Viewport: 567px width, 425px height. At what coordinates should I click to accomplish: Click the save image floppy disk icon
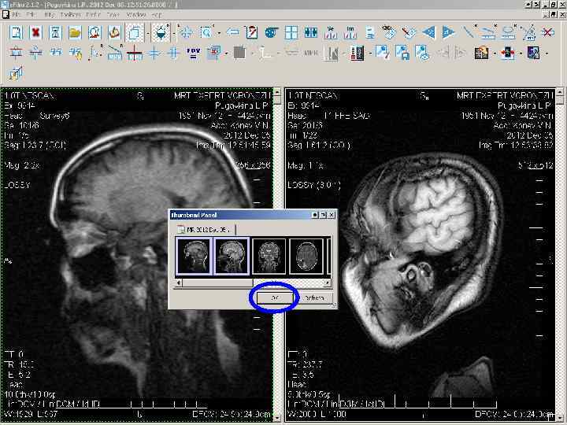[402, 54]
